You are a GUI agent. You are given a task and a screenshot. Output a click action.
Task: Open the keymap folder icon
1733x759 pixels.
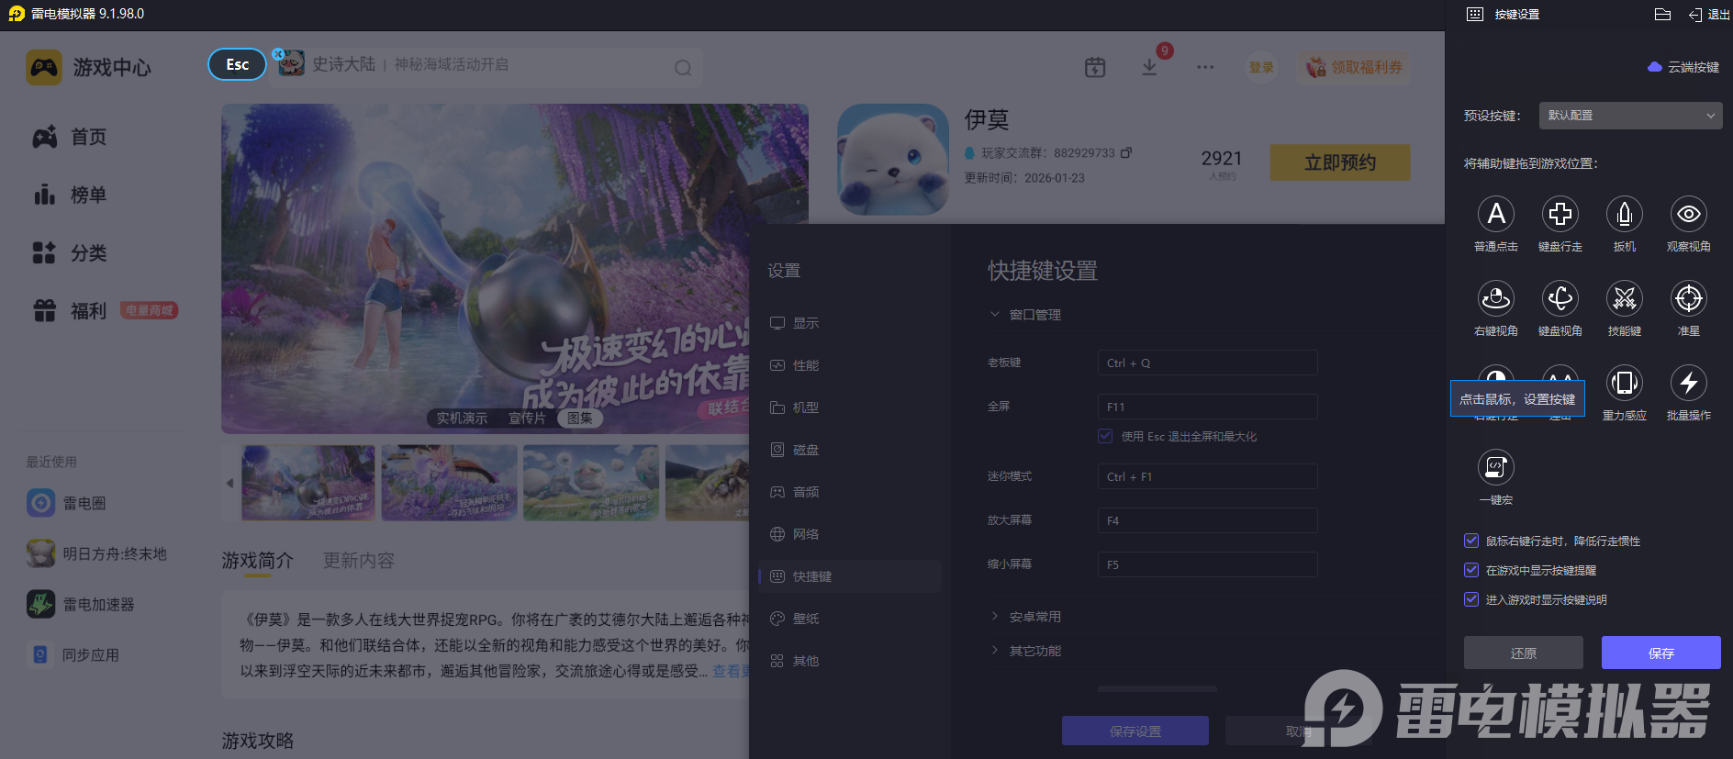[x=1662, y=14]
